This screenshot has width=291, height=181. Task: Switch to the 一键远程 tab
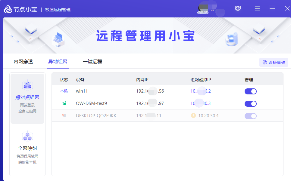(x=92, y=62)
